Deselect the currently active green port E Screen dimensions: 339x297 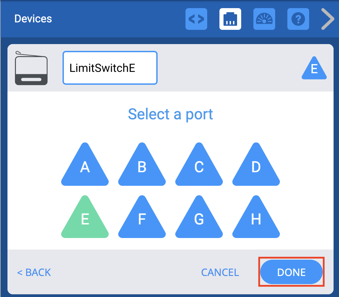pyautogui.click(x=85, y=222)
